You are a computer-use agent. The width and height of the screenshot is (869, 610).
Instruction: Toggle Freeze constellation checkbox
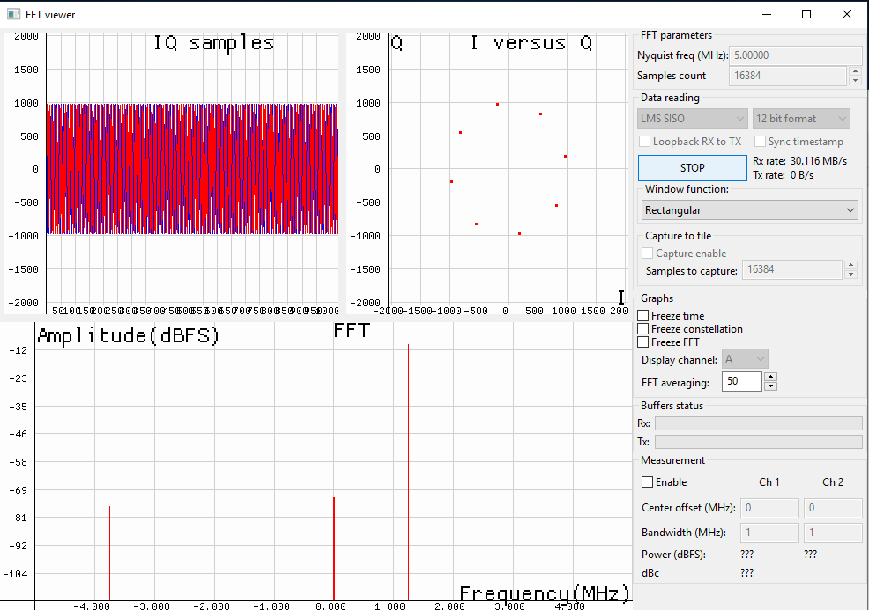[643, 329]
